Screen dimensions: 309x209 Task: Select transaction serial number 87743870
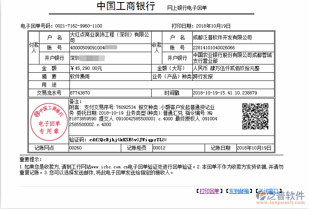click(x=80, y=93)
